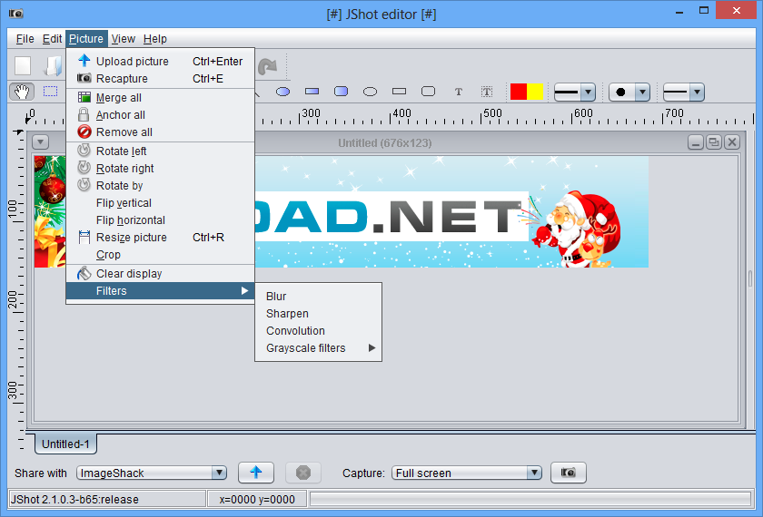The width and height of the screenshot is (763, 517).
Task: Choose Rotate right from the menu
Action: (160, 168)
